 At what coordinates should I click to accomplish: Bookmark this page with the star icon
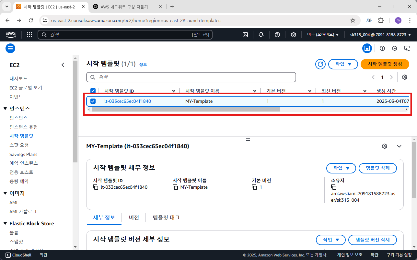point(353,20)
